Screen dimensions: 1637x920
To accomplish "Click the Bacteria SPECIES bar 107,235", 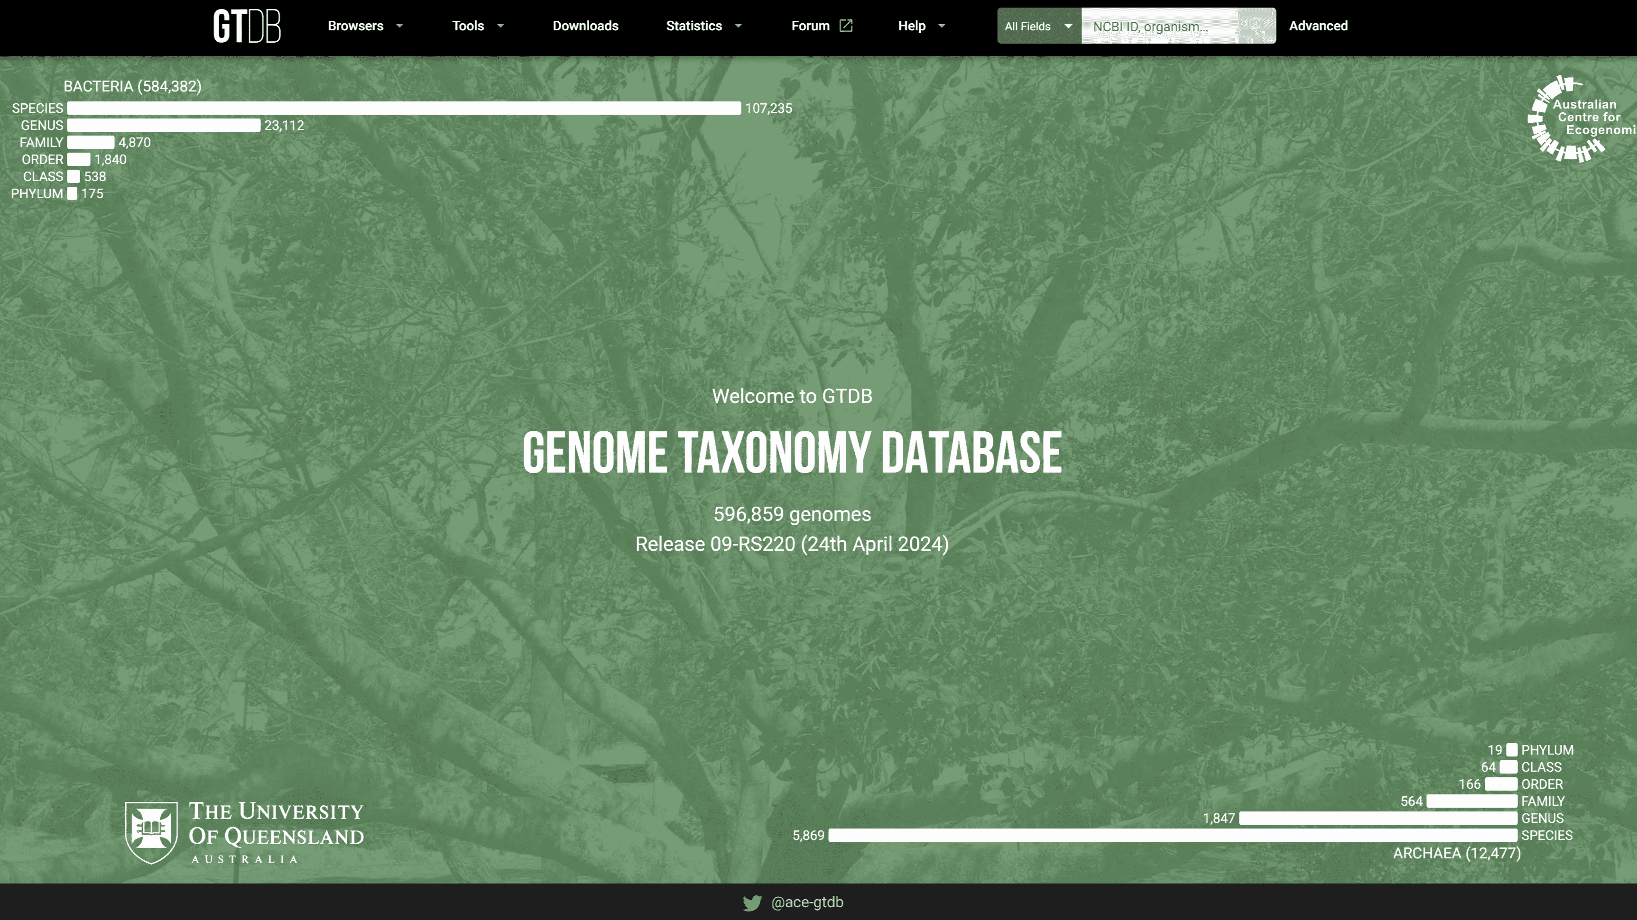I will coord(404,109).
